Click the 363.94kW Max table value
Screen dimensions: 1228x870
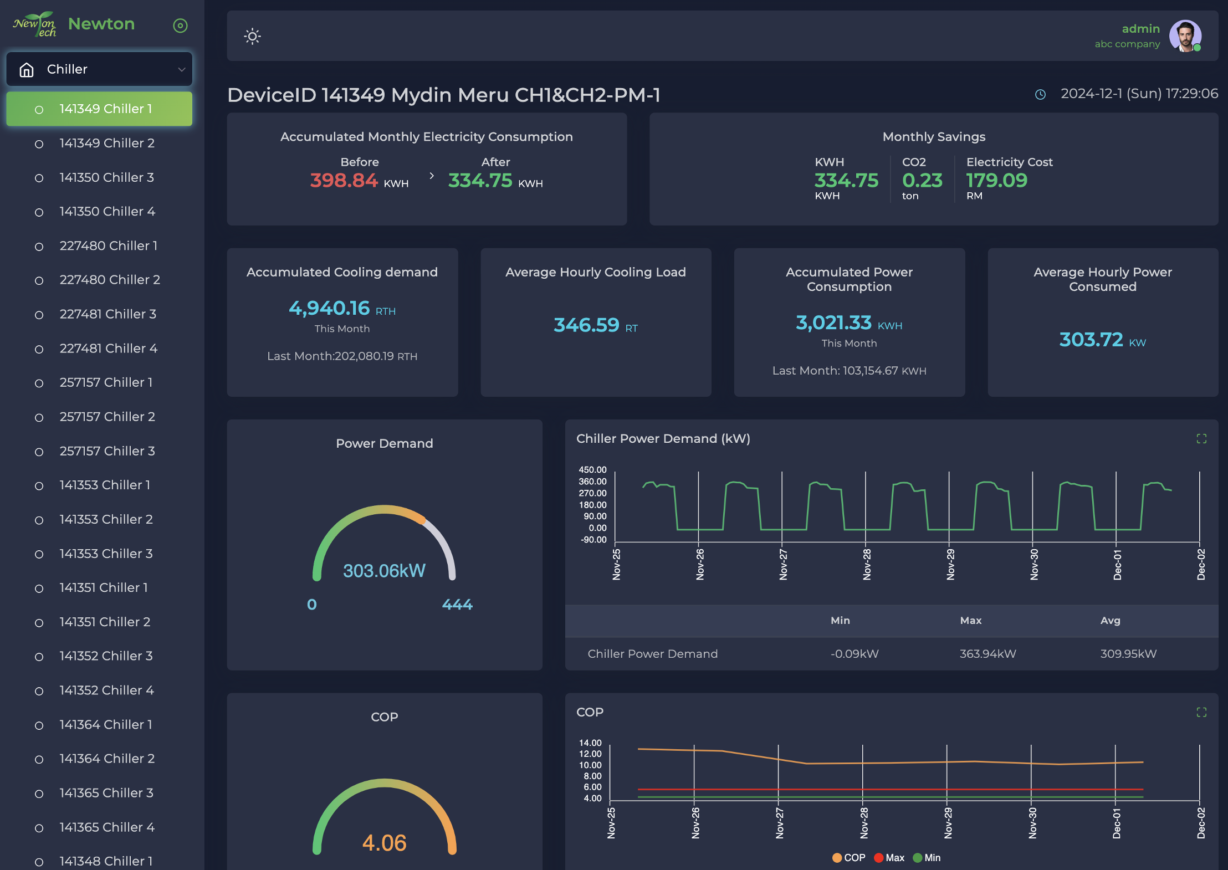click(987, 654)
